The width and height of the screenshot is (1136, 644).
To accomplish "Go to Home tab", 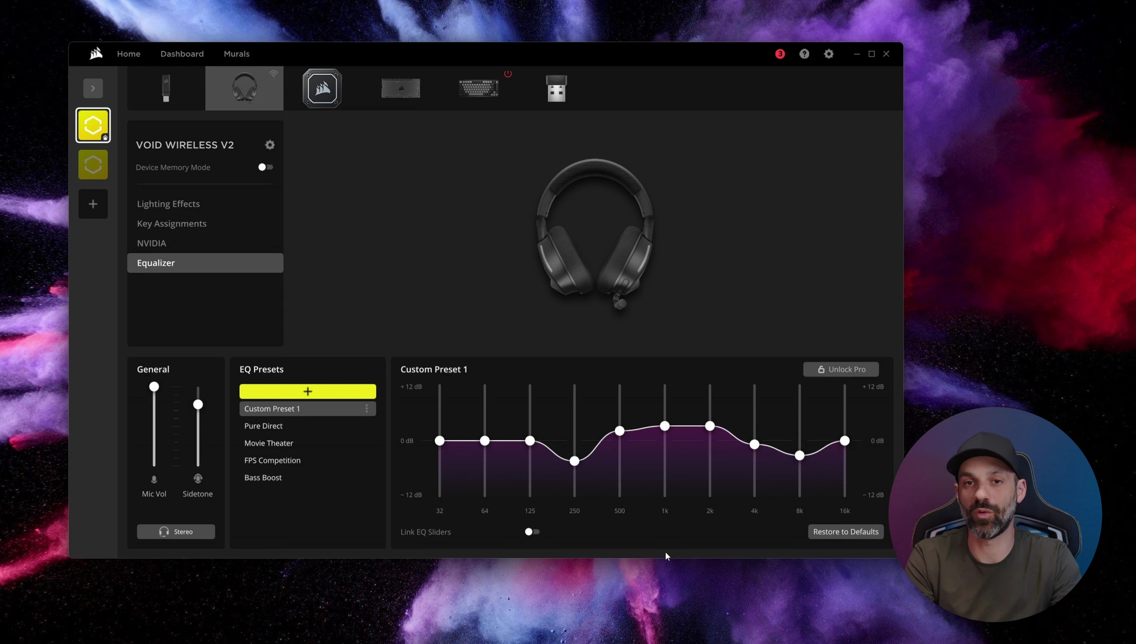I will [x=129, y=53].
